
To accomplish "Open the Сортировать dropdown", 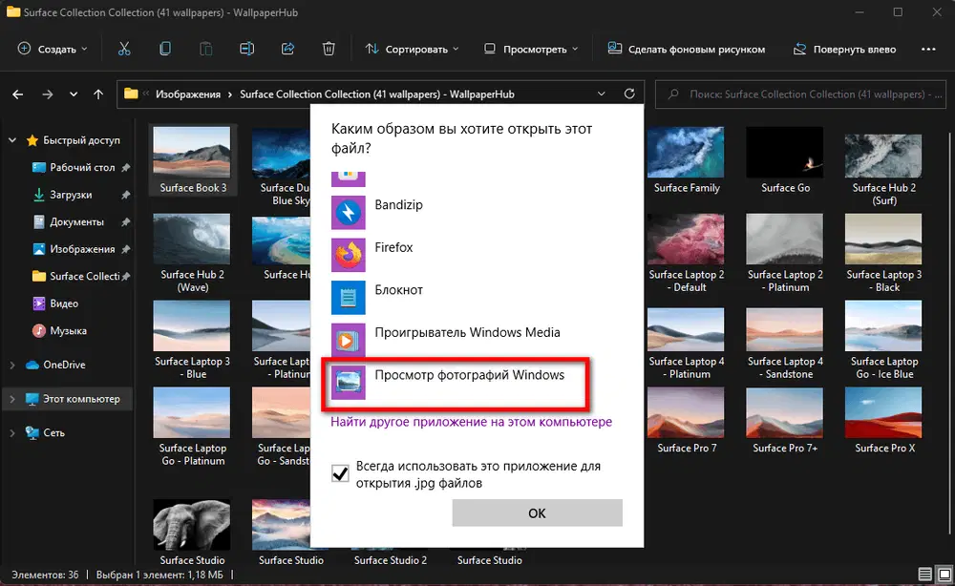I will [x=412, y=50].
